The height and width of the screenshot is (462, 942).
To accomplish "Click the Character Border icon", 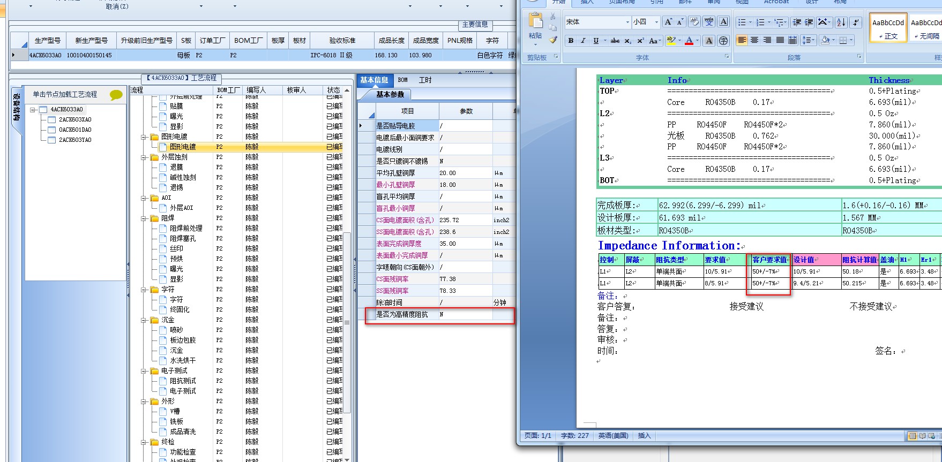I will [723, 22].
